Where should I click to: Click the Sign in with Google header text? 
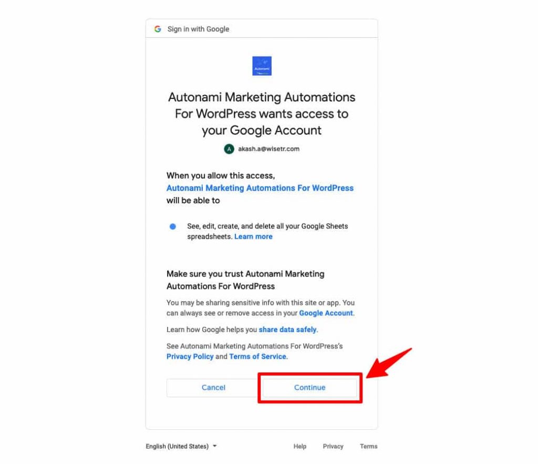[x=198, y=29]
